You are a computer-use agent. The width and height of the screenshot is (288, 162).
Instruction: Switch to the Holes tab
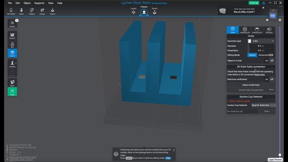233,30
